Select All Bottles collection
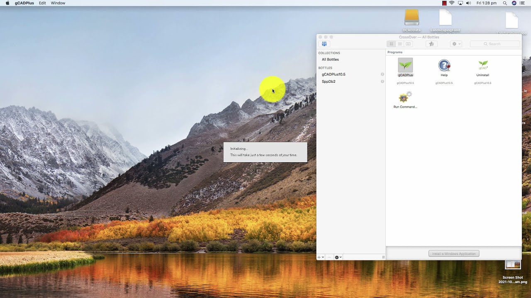Image resolution: width=531 pixels, height=298 pixels. coord(330,60)
